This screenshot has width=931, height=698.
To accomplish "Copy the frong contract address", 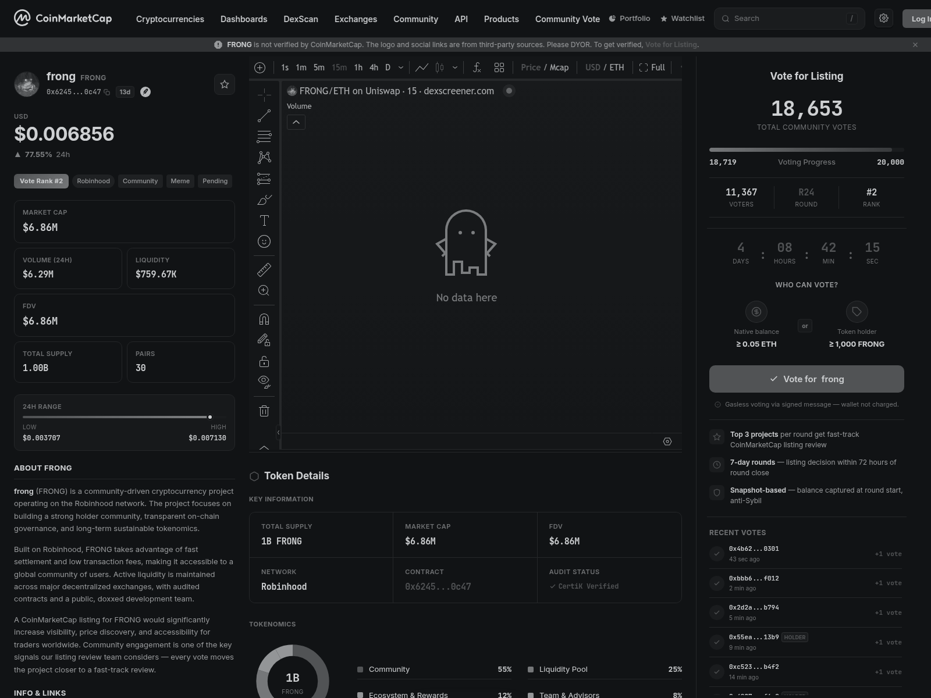I will [x=106, y=92].
